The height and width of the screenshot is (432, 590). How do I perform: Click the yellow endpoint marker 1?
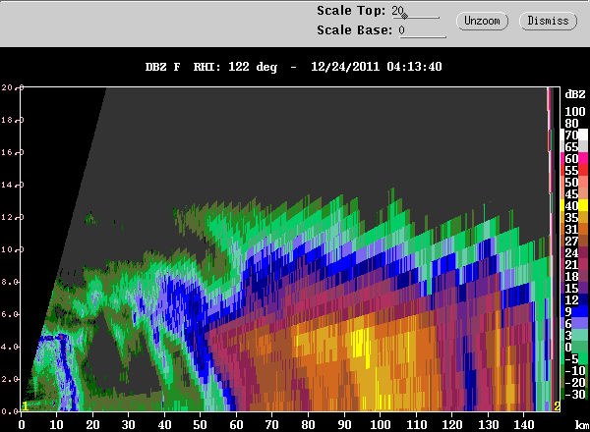[26, 406]
